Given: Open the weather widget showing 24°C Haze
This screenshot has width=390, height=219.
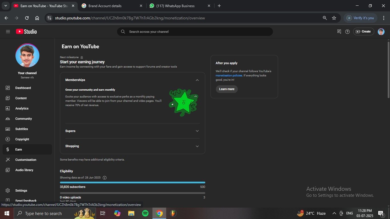Looking at the screenshot, I should (312, 213).
